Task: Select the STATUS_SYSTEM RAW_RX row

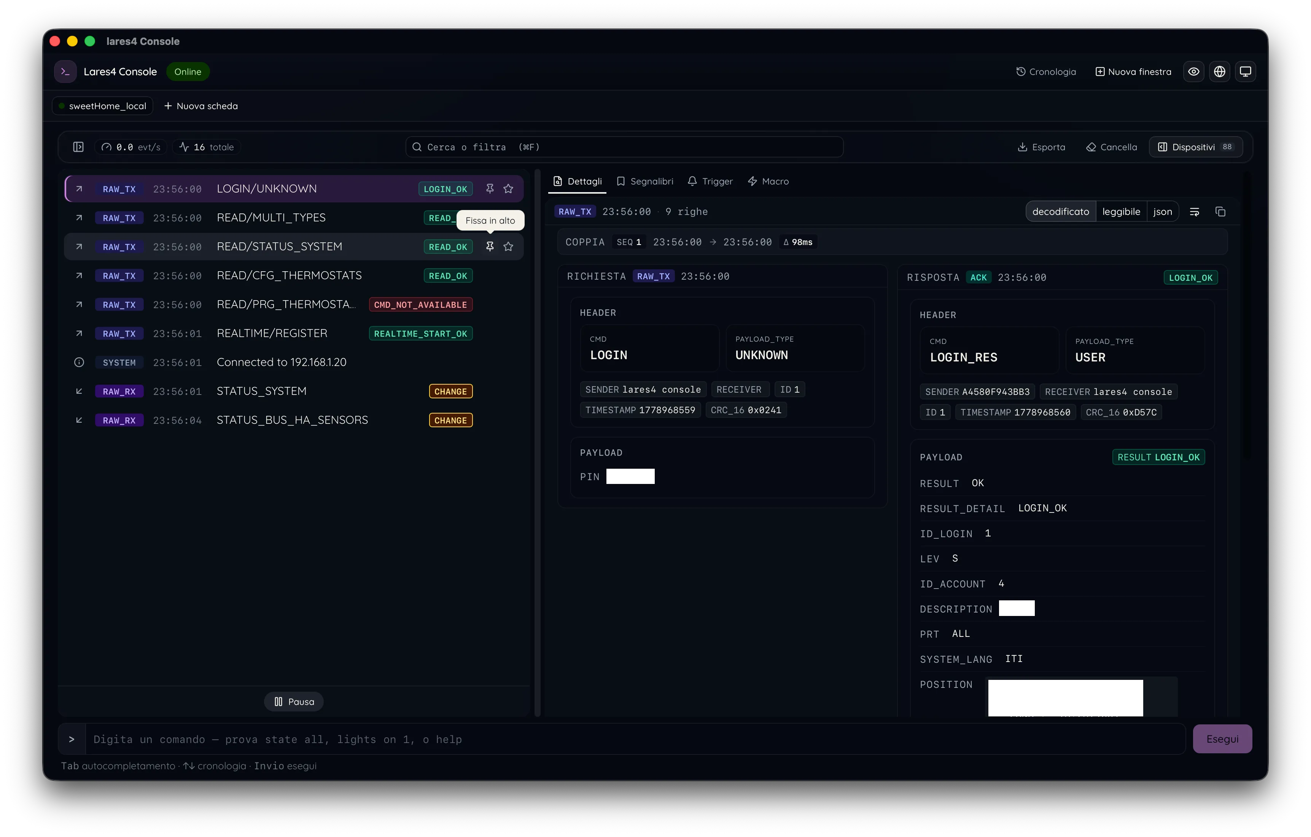Action: (x=294, y=391)
